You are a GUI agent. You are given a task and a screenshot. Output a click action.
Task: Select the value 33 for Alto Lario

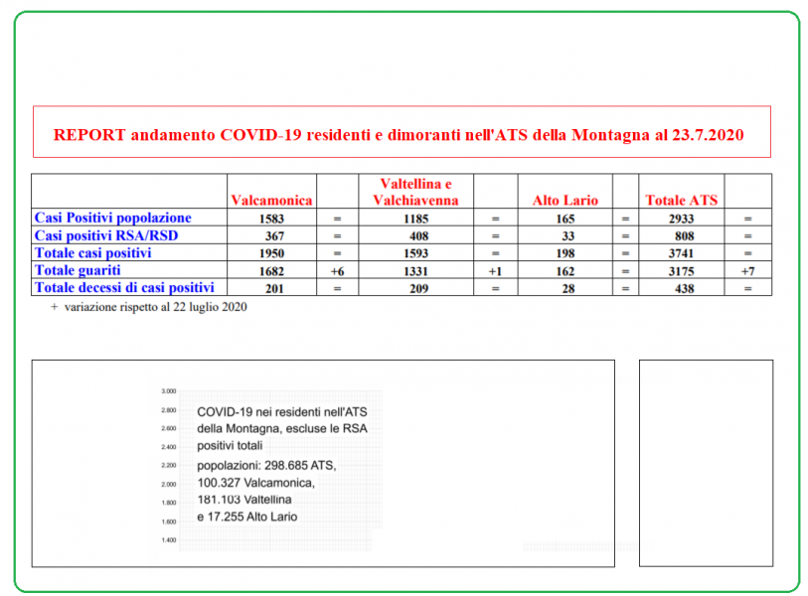(x=568, y=236)
